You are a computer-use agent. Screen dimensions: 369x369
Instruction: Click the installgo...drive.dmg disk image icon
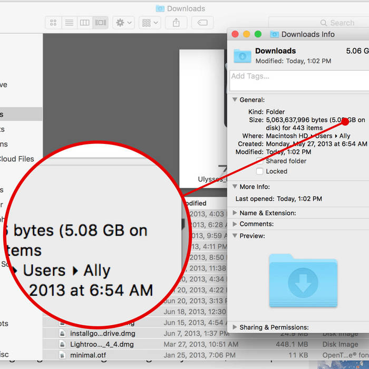point(62,334)
